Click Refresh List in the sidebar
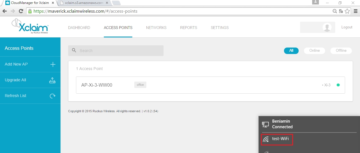 point(30,96)
